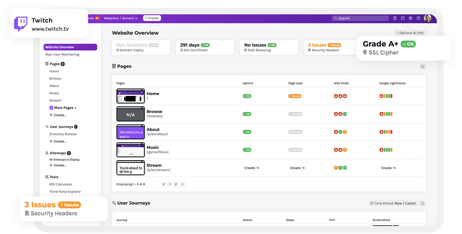Viewport: 462px width, 234px height.
Task: Select Real User Monitoring in sidebar
Action: tap(62, 55)
